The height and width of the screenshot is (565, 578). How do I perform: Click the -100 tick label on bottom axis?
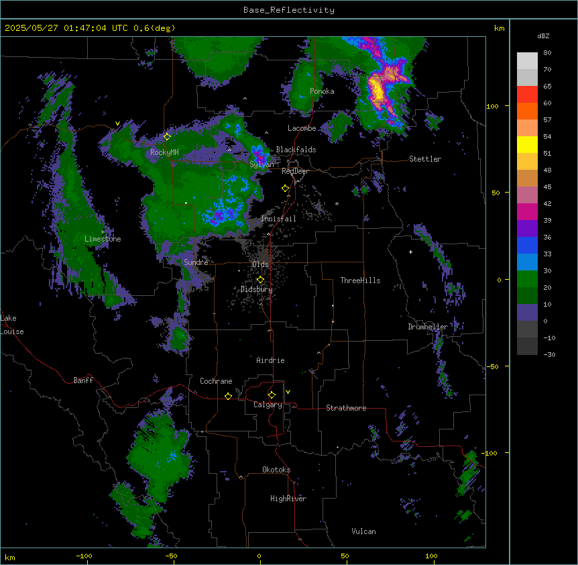[x=84, y=556]
